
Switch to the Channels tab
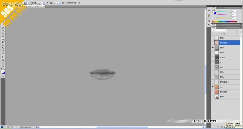pos(218,27)
